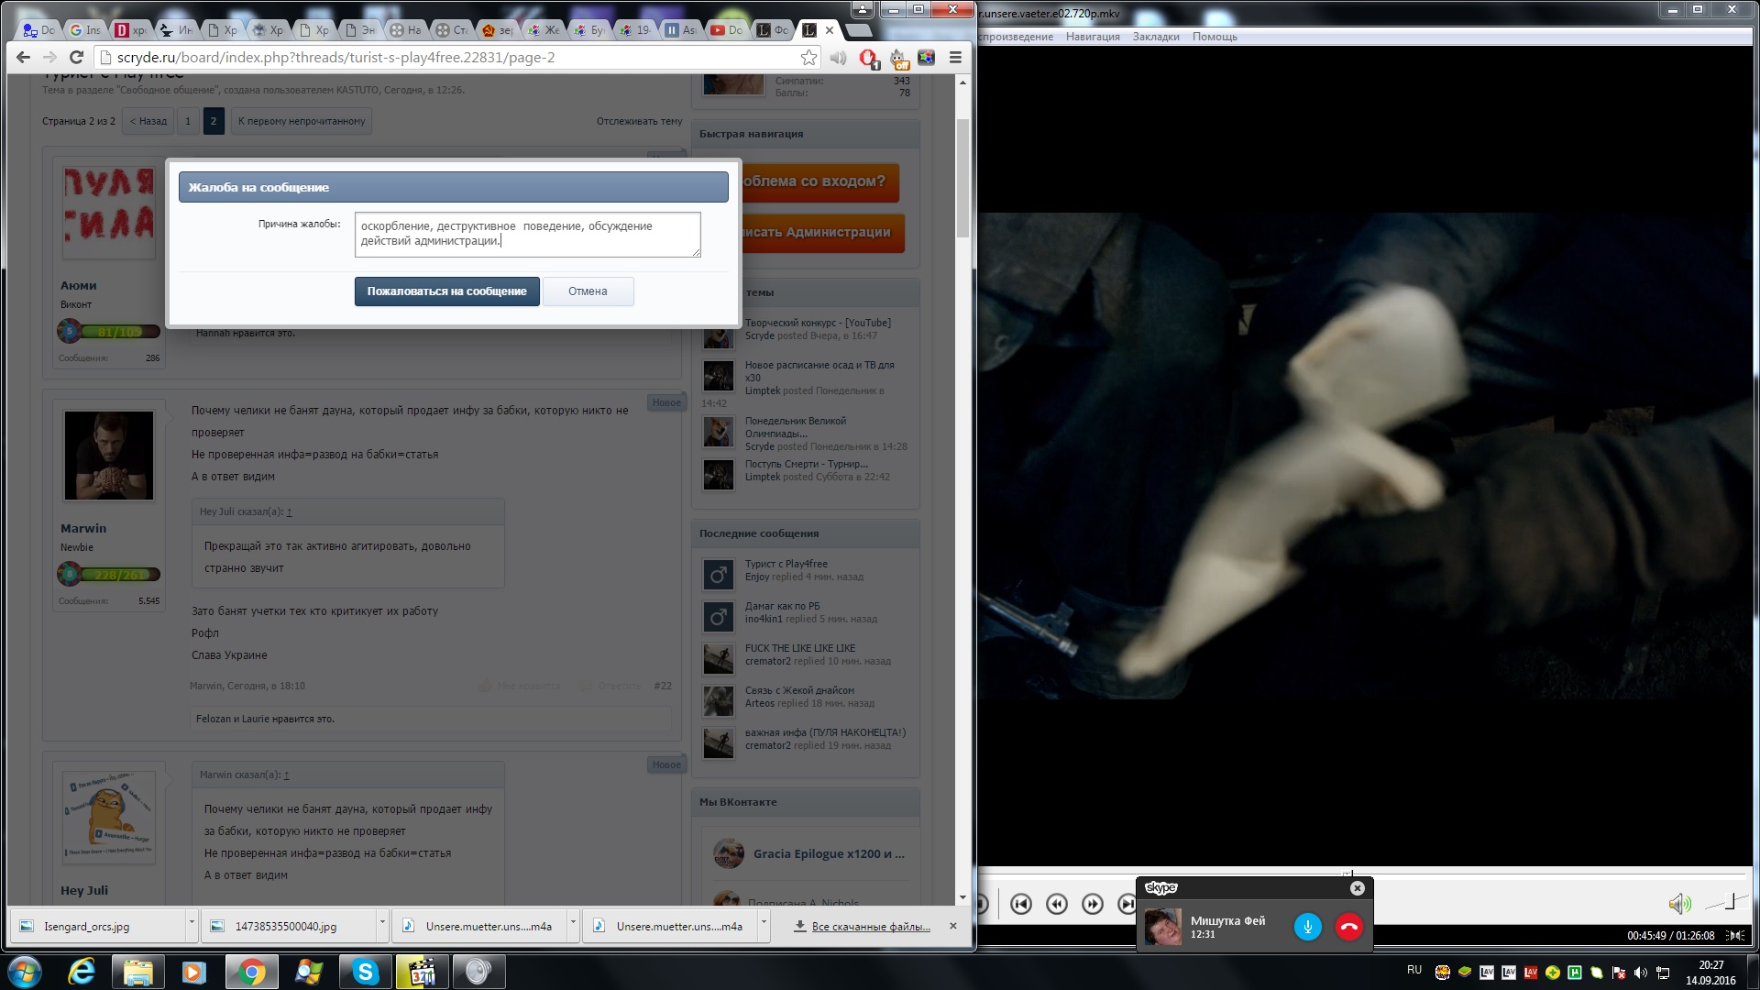The width and height of the screenshot is (1760, 990).
Task: Expand the menu of the first Unsere.muetter m4a download
Action: [x=573, y=925]
